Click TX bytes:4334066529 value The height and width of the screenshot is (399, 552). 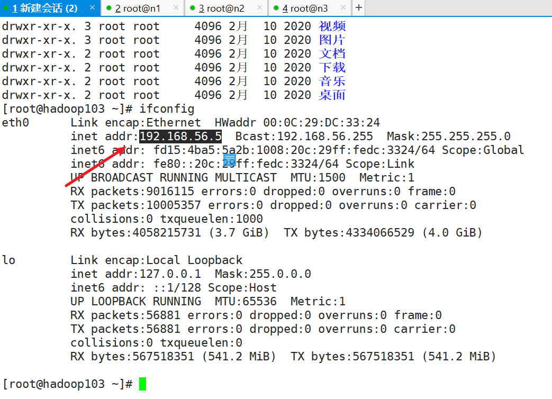click(x=349, y=233)
